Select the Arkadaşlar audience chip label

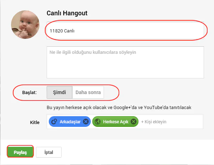pos(70,122)
